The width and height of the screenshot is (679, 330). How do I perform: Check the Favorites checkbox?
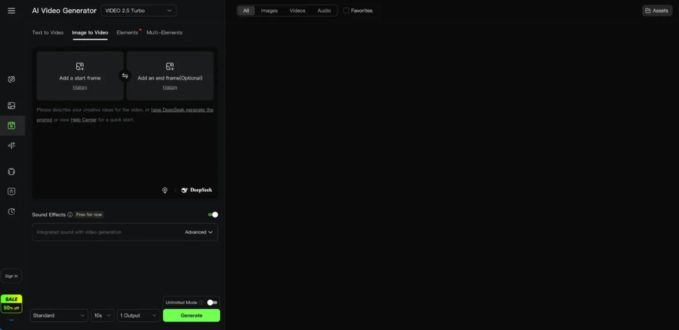tap(346, 11)
